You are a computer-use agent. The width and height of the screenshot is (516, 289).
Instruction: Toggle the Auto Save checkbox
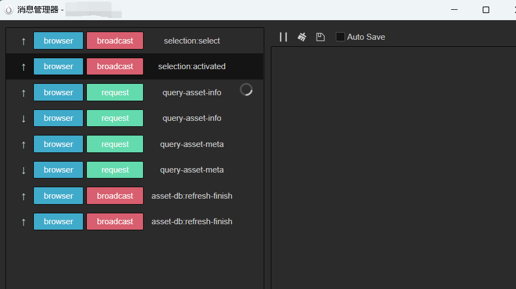(340, 37)
